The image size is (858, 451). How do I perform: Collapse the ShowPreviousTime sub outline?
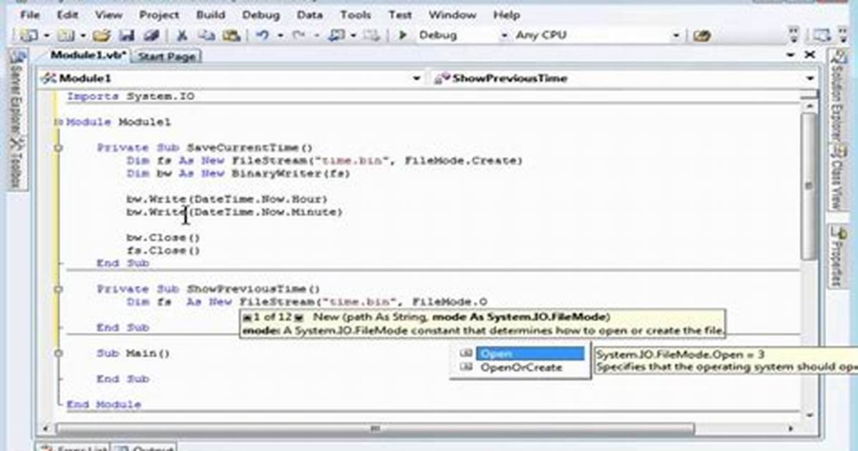click(x=59, y=289)
